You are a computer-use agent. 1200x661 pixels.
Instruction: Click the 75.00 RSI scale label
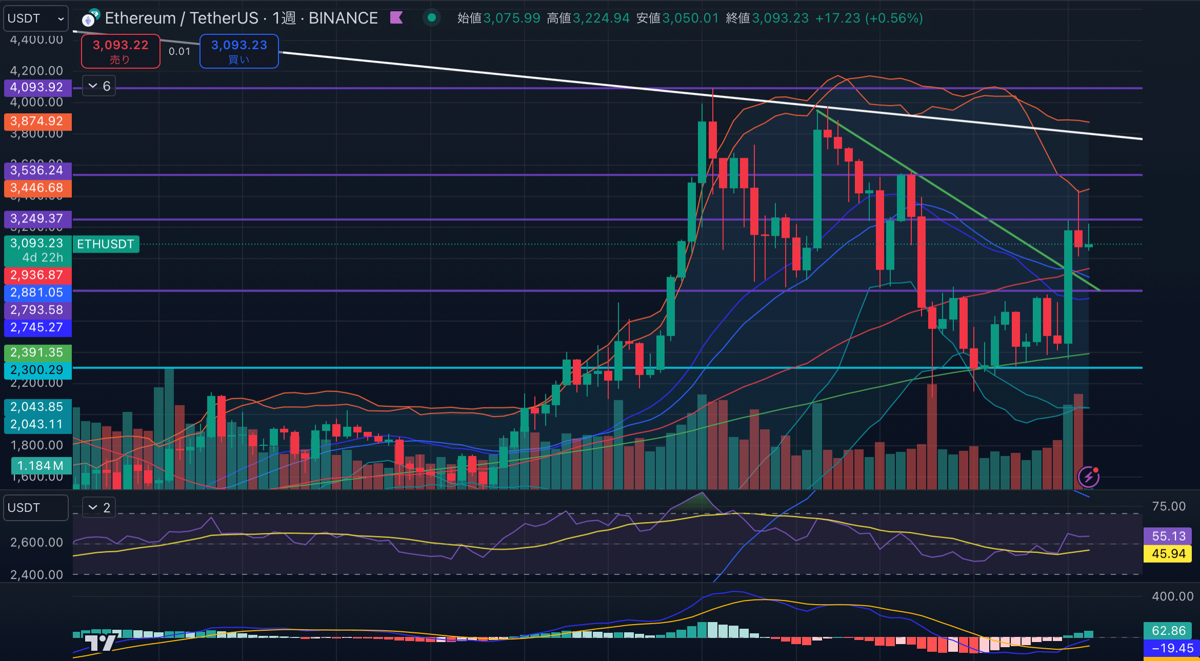(1169, 507)
